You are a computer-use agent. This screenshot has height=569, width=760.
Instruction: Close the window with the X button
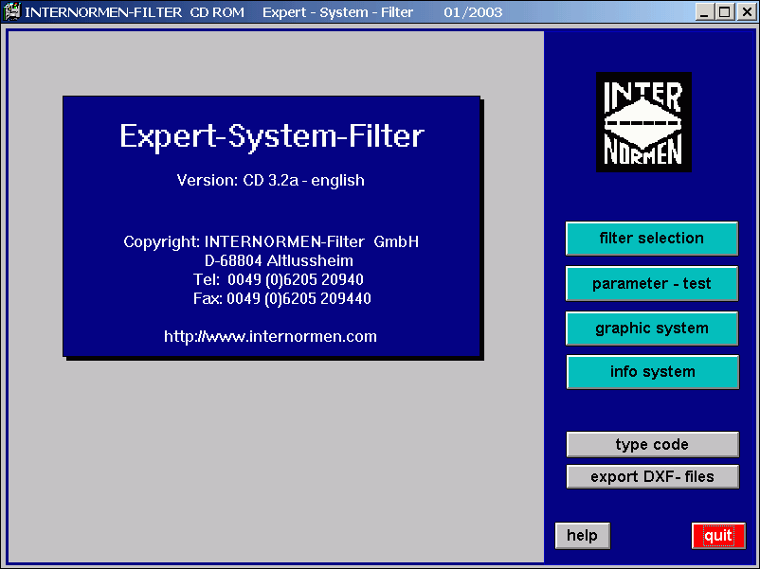747,11
